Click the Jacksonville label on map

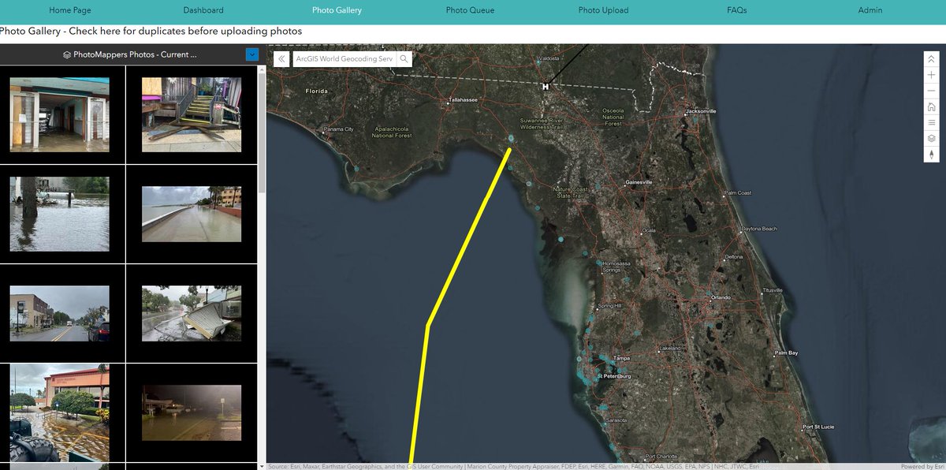pos(700,111)
